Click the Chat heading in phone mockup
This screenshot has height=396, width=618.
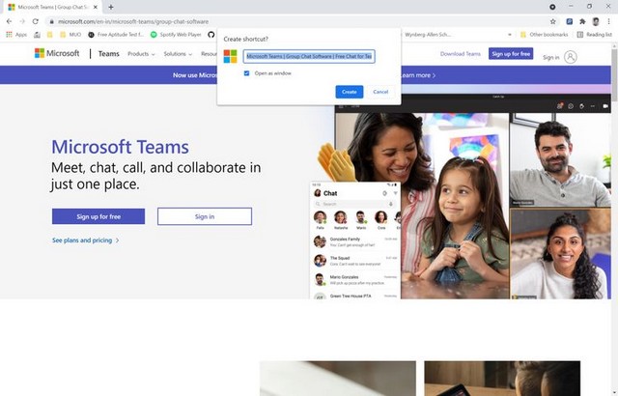[x=330, y=193]
